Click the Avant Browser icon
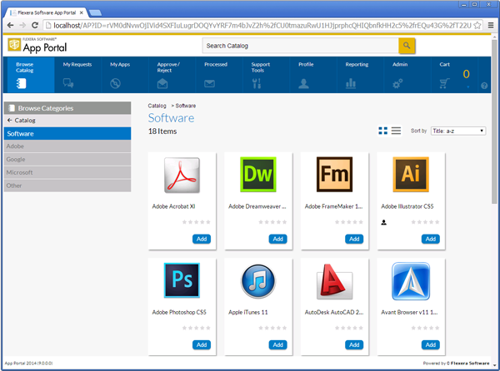 pos(411,281)
